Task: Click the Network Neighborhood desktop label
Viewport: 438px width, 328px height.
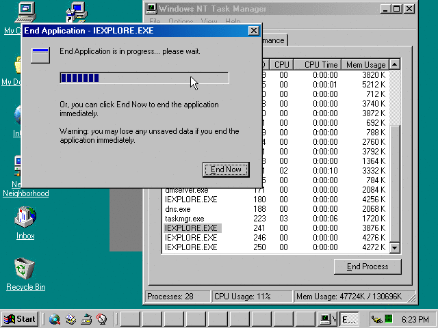Action: (x=26, y=193)
